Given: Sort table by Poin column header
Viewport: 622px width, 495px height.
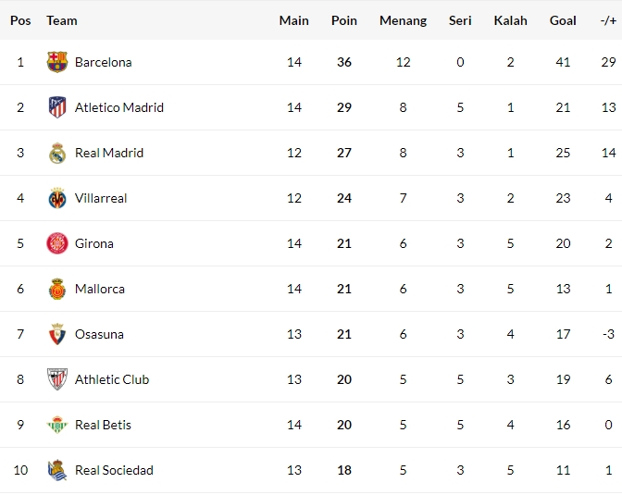Looking at the screenshot, I should point(344,20).
